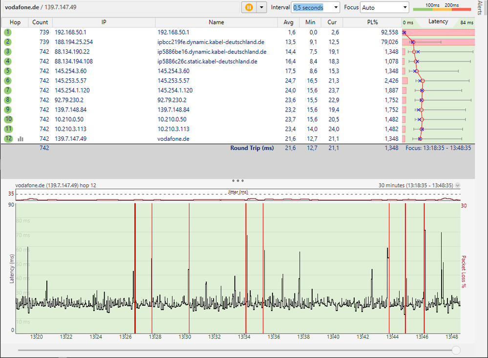
Task: Click the thick red packet loss bar near 13:34
Action: click(x=246, y=268)
